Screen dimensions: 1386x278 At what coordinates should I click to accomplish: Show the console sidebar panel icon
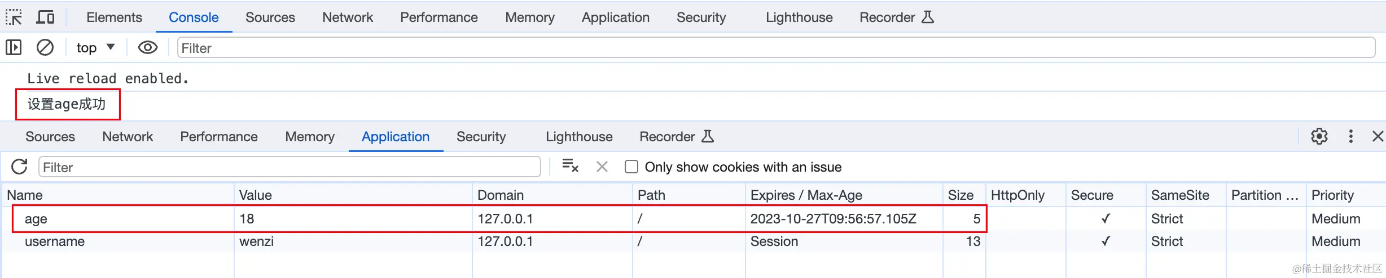click(x=14, y=48)
